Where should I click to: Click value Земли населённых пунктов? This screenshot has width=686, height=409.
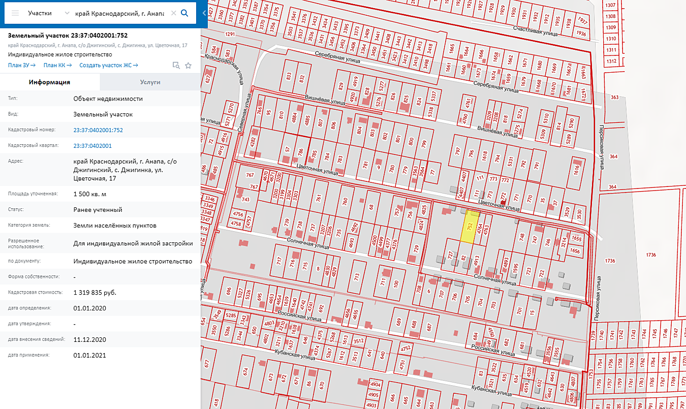click(x=115, y=226)
